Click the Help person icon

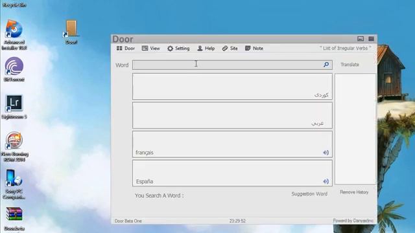pos(200,49)
